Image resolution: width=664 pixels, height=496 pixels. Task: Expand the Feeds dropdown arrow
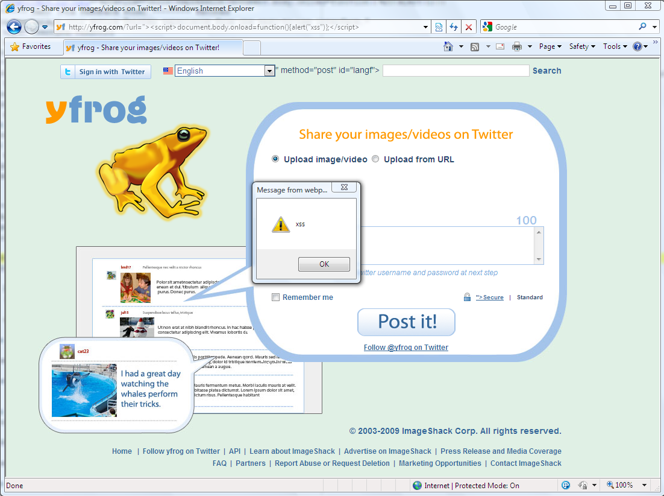488,46
